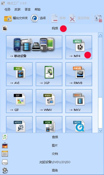Image resolution: width=104 pixels, height=175 pixels.
Task: Click the 选项 label
Action: (x=43, y=18)
